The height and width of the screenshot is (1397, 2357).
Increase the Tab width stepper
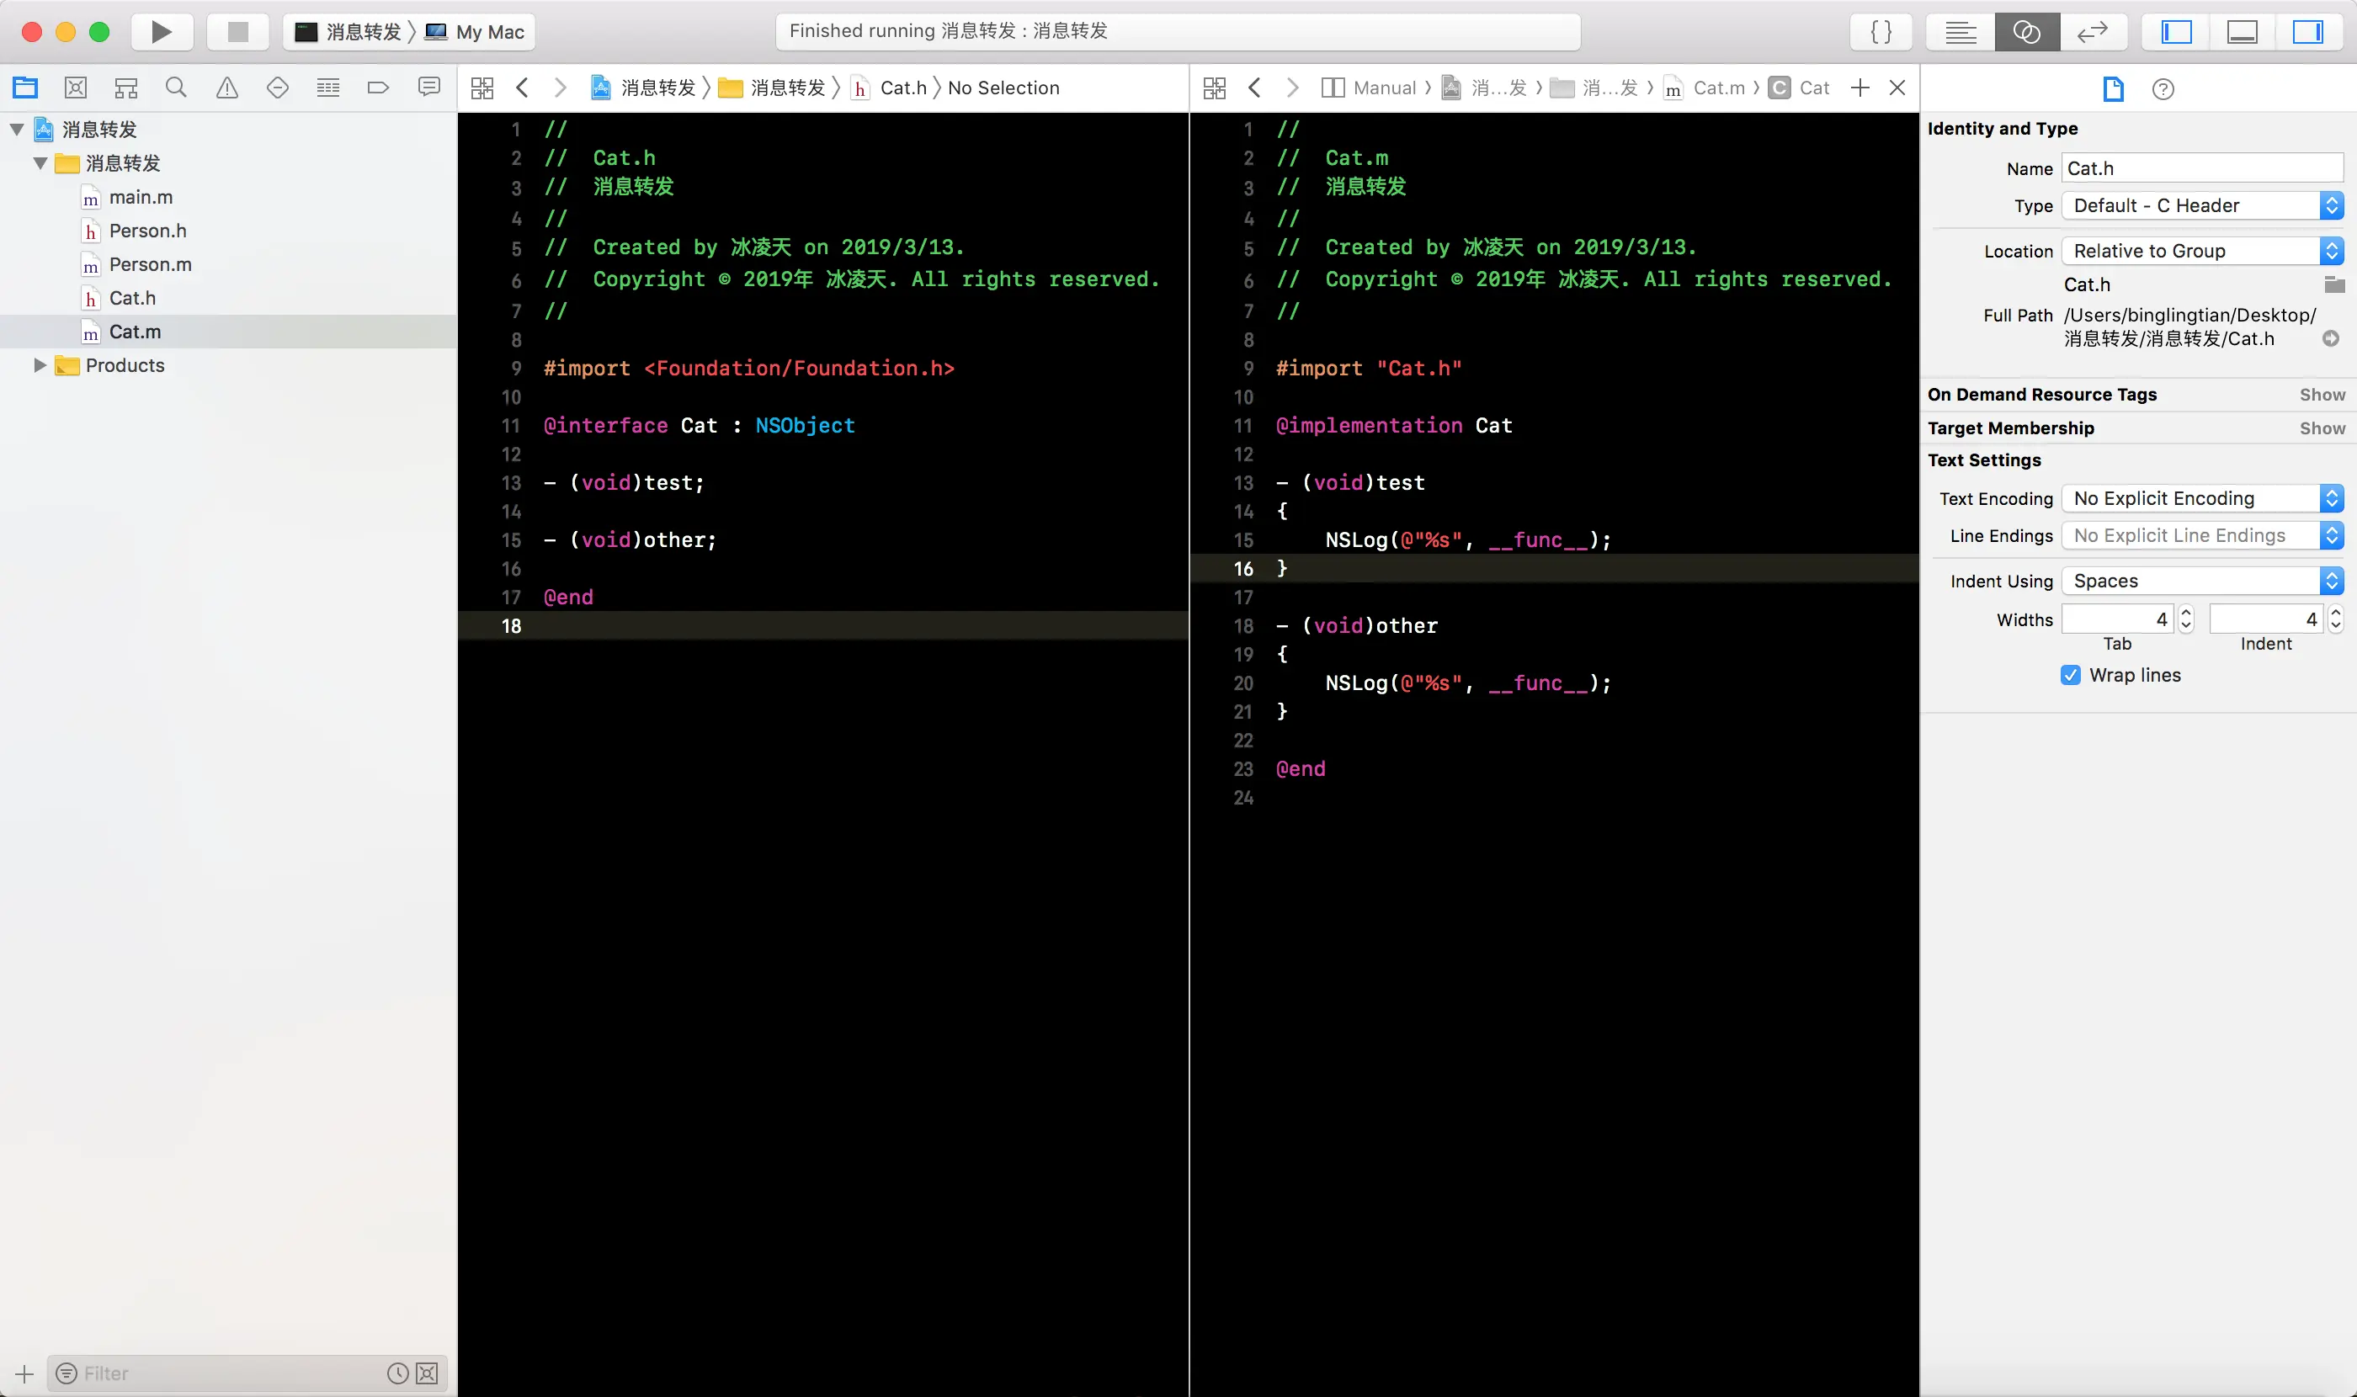click(x=2187, y=612)
